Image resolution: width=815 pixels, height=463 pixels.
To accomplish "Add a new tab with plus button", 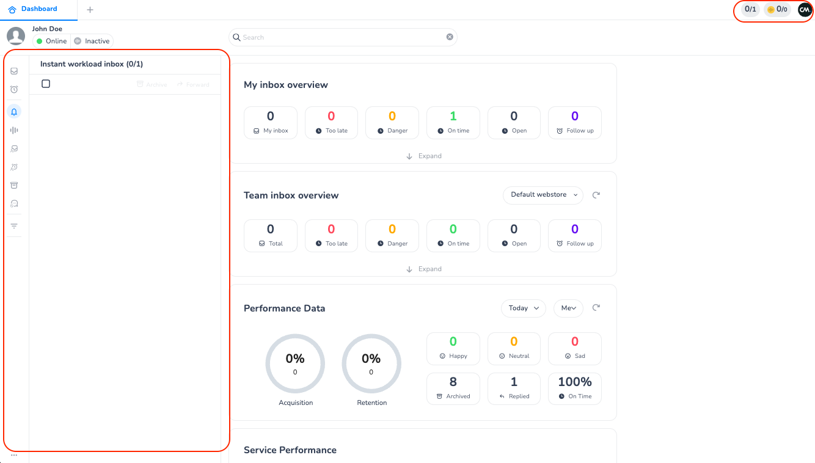I will (90, 10).
